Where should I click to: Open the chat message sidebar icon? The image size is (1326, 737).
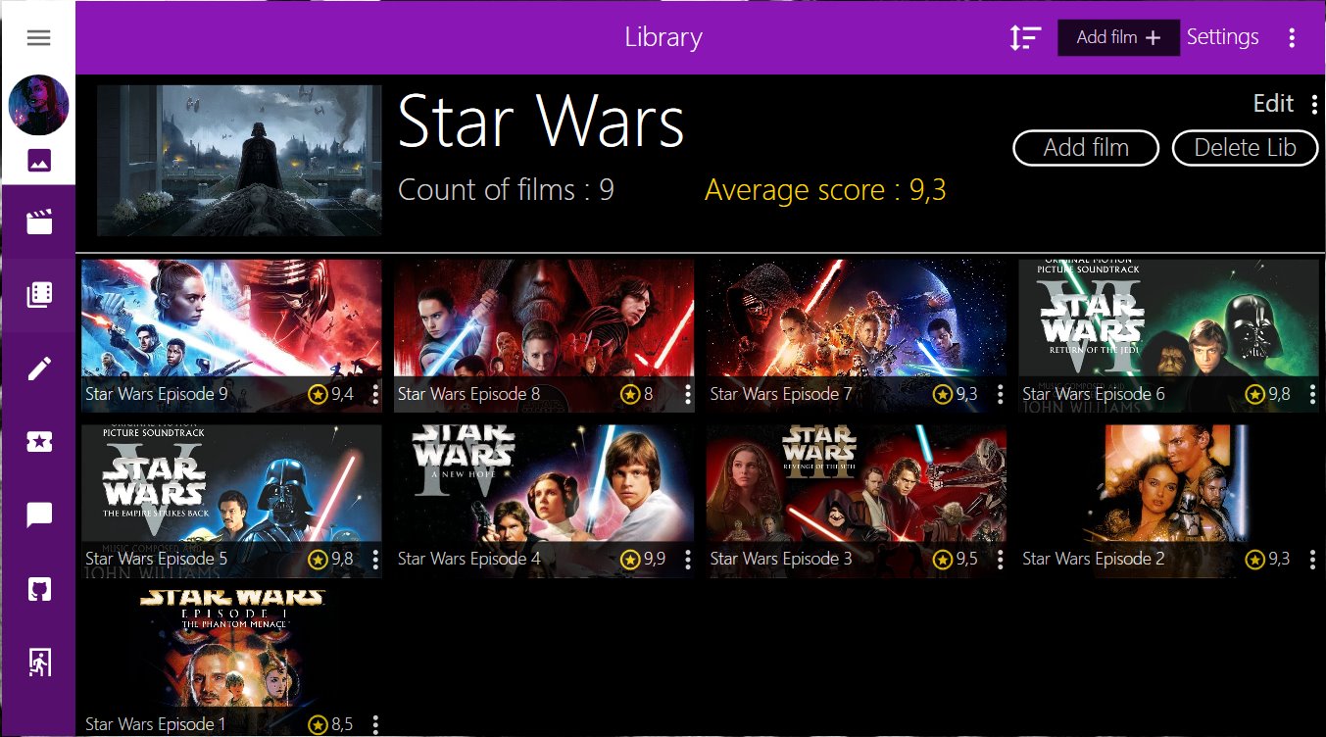[38, 516]
